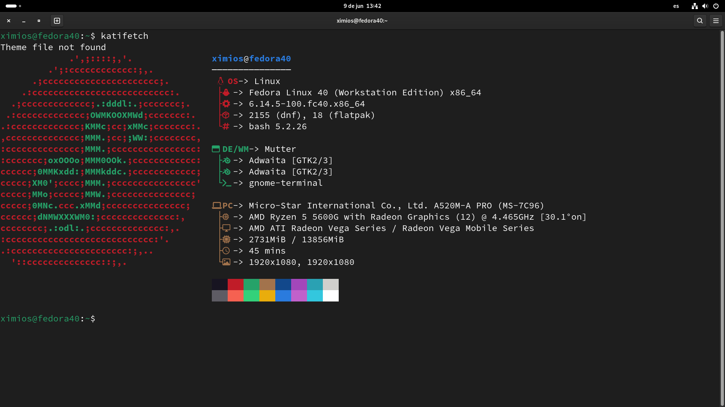The height and width of the screenshot is (407, 725).
Task: Click the Activities workspace pill at top left
Action: click(x=11, y=6)
